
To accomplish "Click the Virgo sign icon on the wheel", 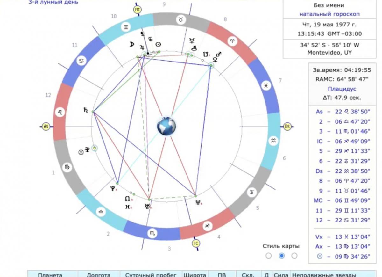I will tap(67, 167).
